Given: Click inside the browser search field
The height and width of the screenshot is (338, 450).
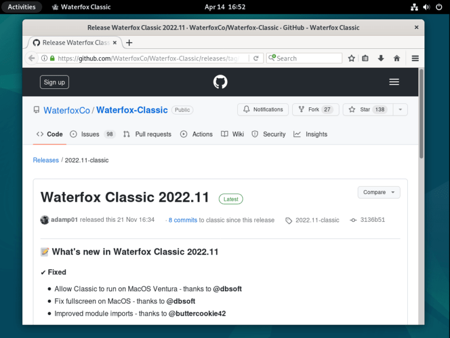Looking at the screenshot, I should [304, 58].
